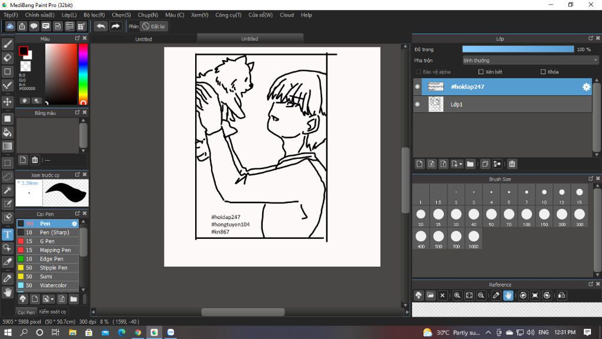
Task: Choose brush size 100
Action: (x=526, y=217)
